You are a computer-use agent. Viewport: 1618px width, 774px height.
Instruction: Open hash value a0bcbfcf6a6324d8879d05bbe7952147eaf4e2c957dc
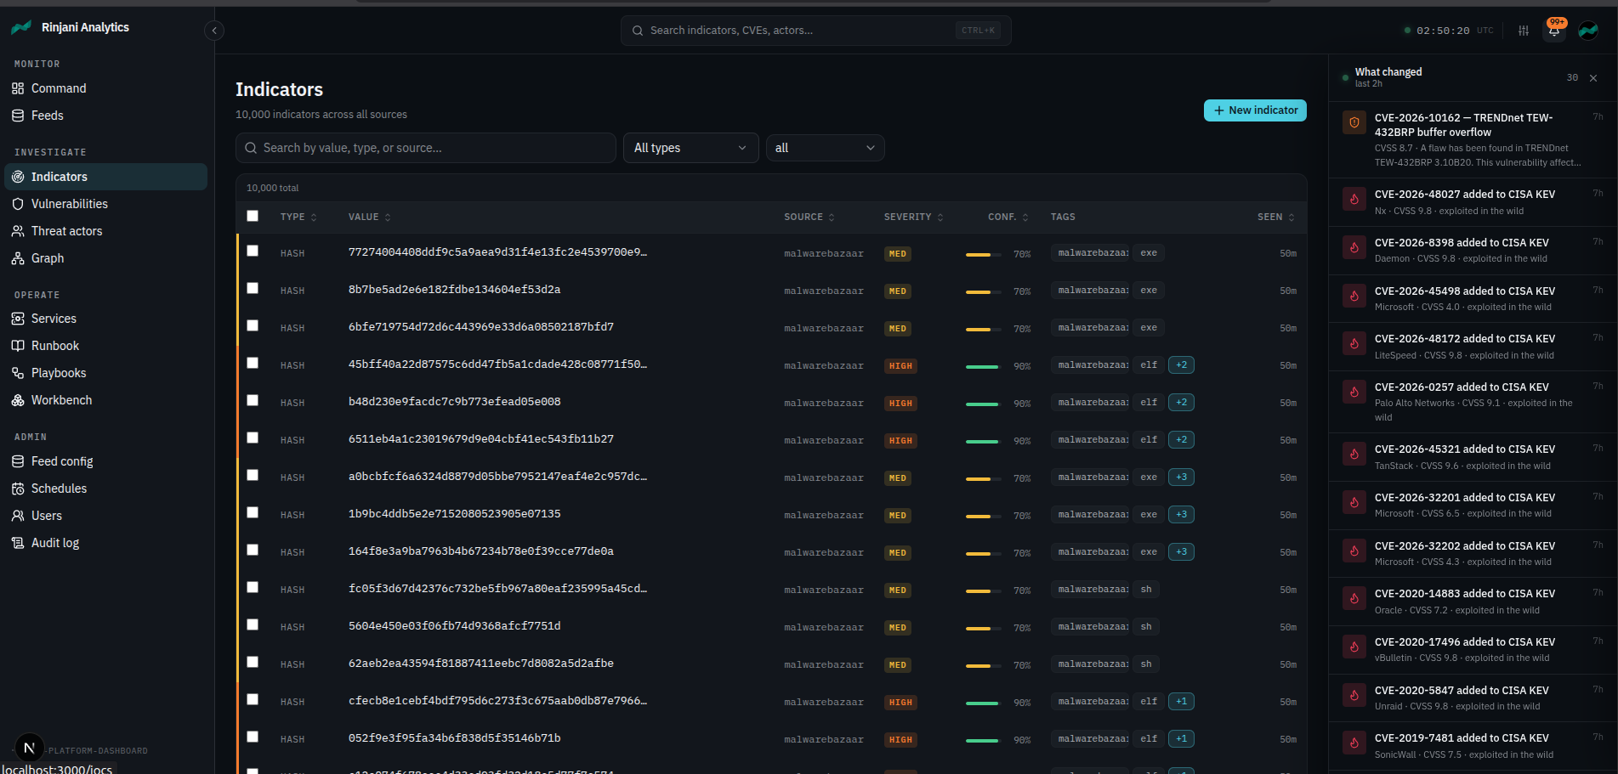coord(497,477)
